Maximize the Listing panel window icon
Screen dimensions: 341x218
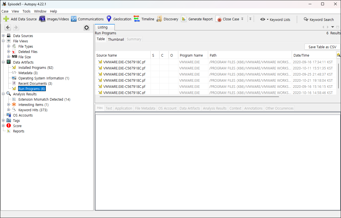[x=338, y=27]
